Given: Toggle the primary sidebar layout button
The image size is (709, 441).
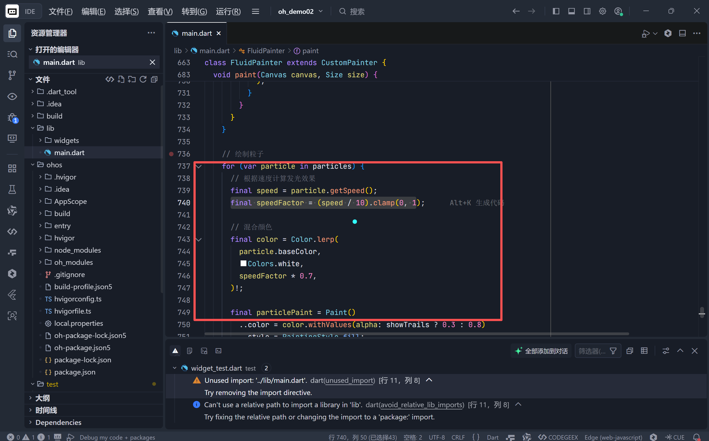Looking at the screenshot, I should [x=556, y=11].
